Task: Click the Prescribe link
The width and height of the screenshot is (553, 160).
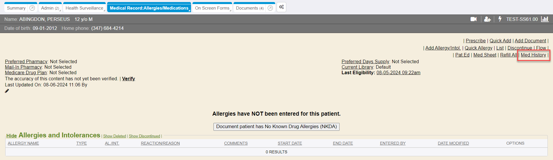Action: coord(476,41)
